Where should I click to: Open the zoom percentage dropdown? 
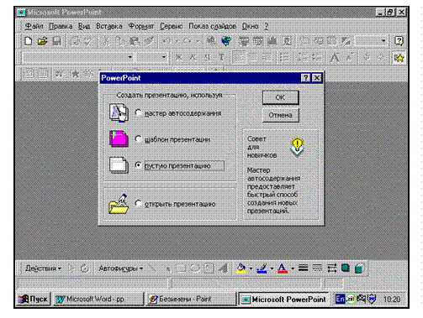coord(383,41)
